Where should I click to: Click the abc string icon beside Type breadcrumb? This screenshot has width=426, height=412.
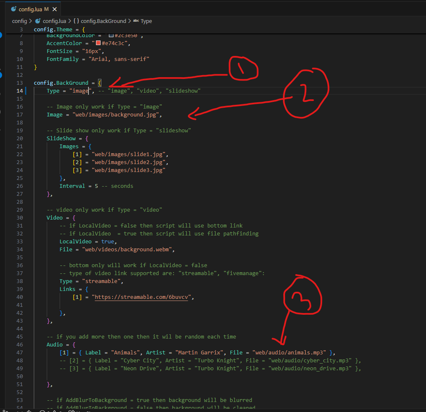coord(136,21)
